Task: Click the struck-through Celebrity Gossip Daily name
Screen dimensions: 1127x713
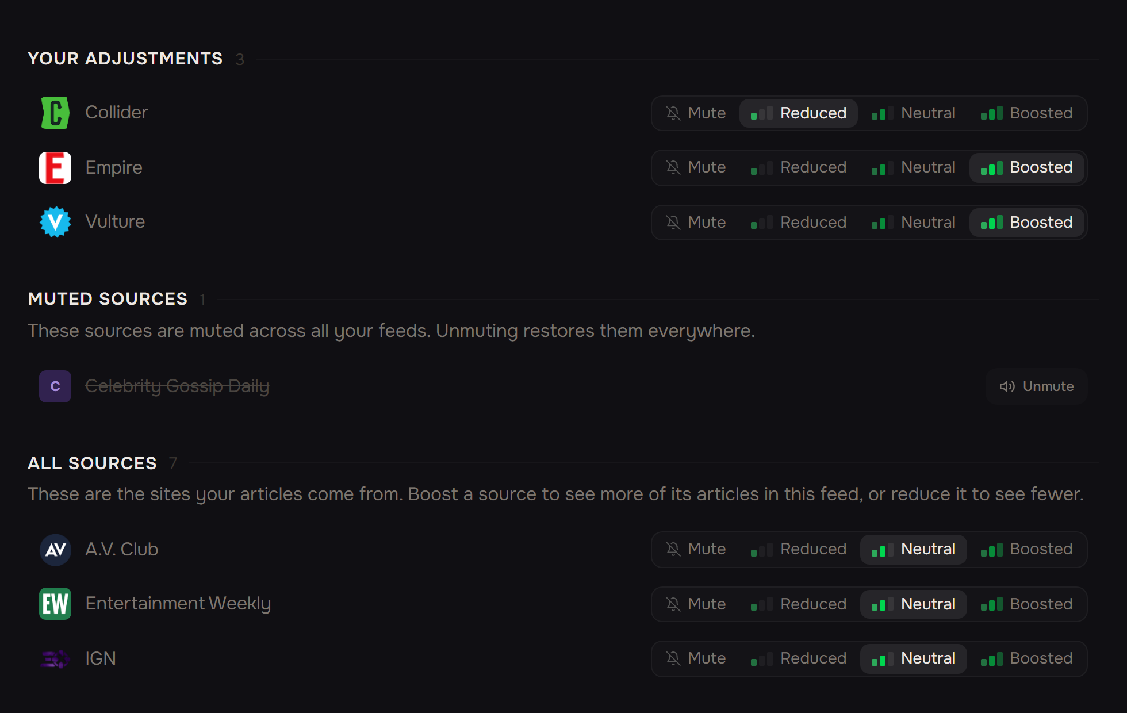Action: 177,386
